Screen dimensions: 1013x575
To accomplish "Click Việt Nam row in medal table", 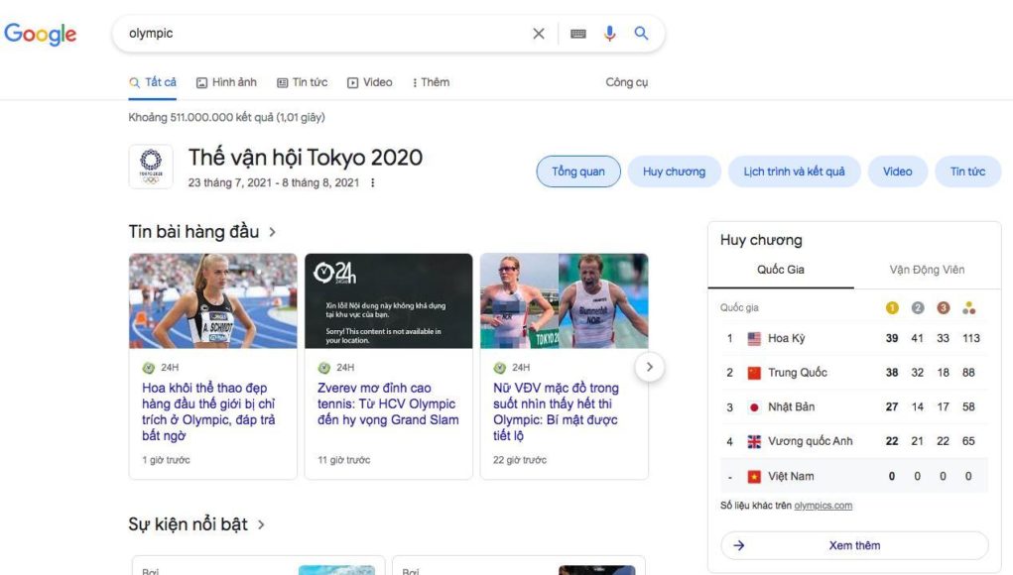I will pos(854,476).
